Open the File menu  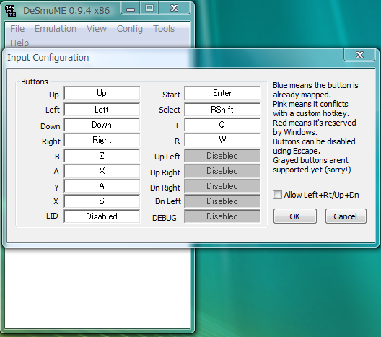coord(17,29)
